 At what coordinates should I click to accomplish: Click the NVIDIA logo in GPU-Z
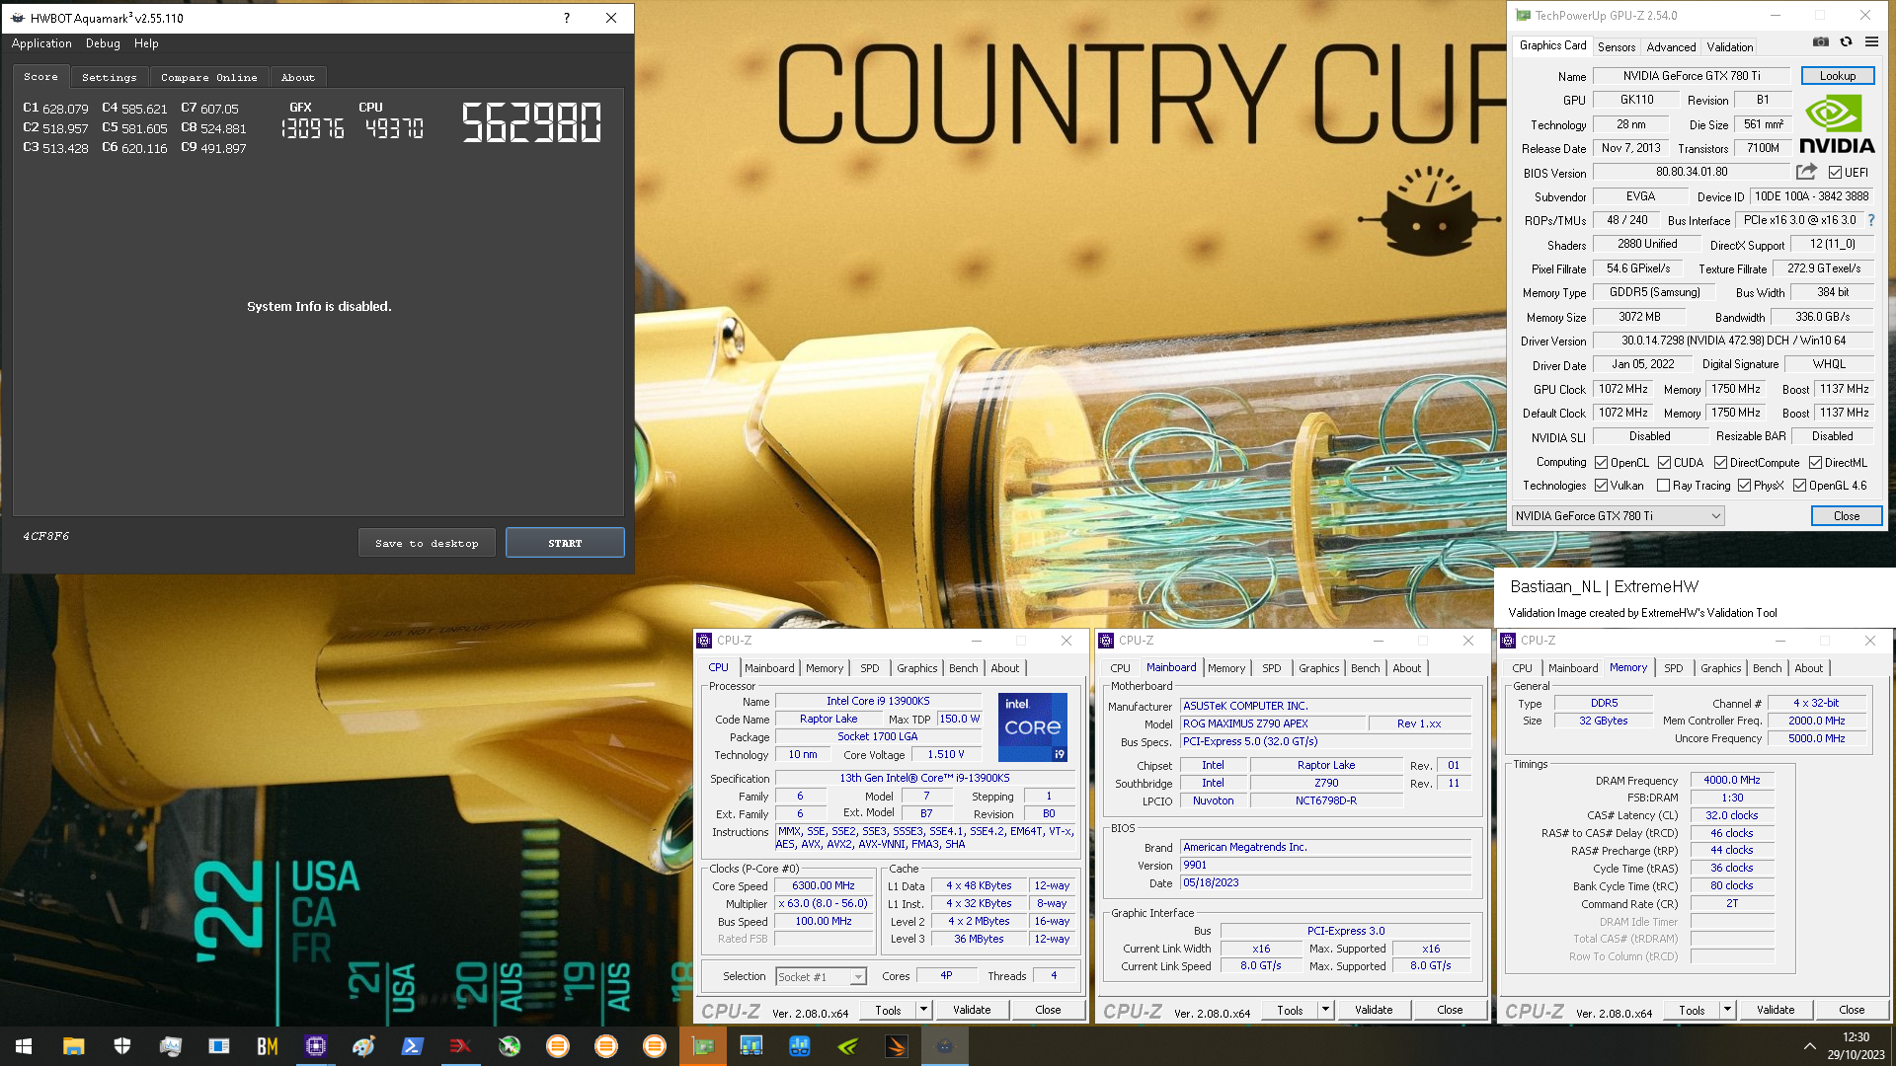[x=1837, y=124]
